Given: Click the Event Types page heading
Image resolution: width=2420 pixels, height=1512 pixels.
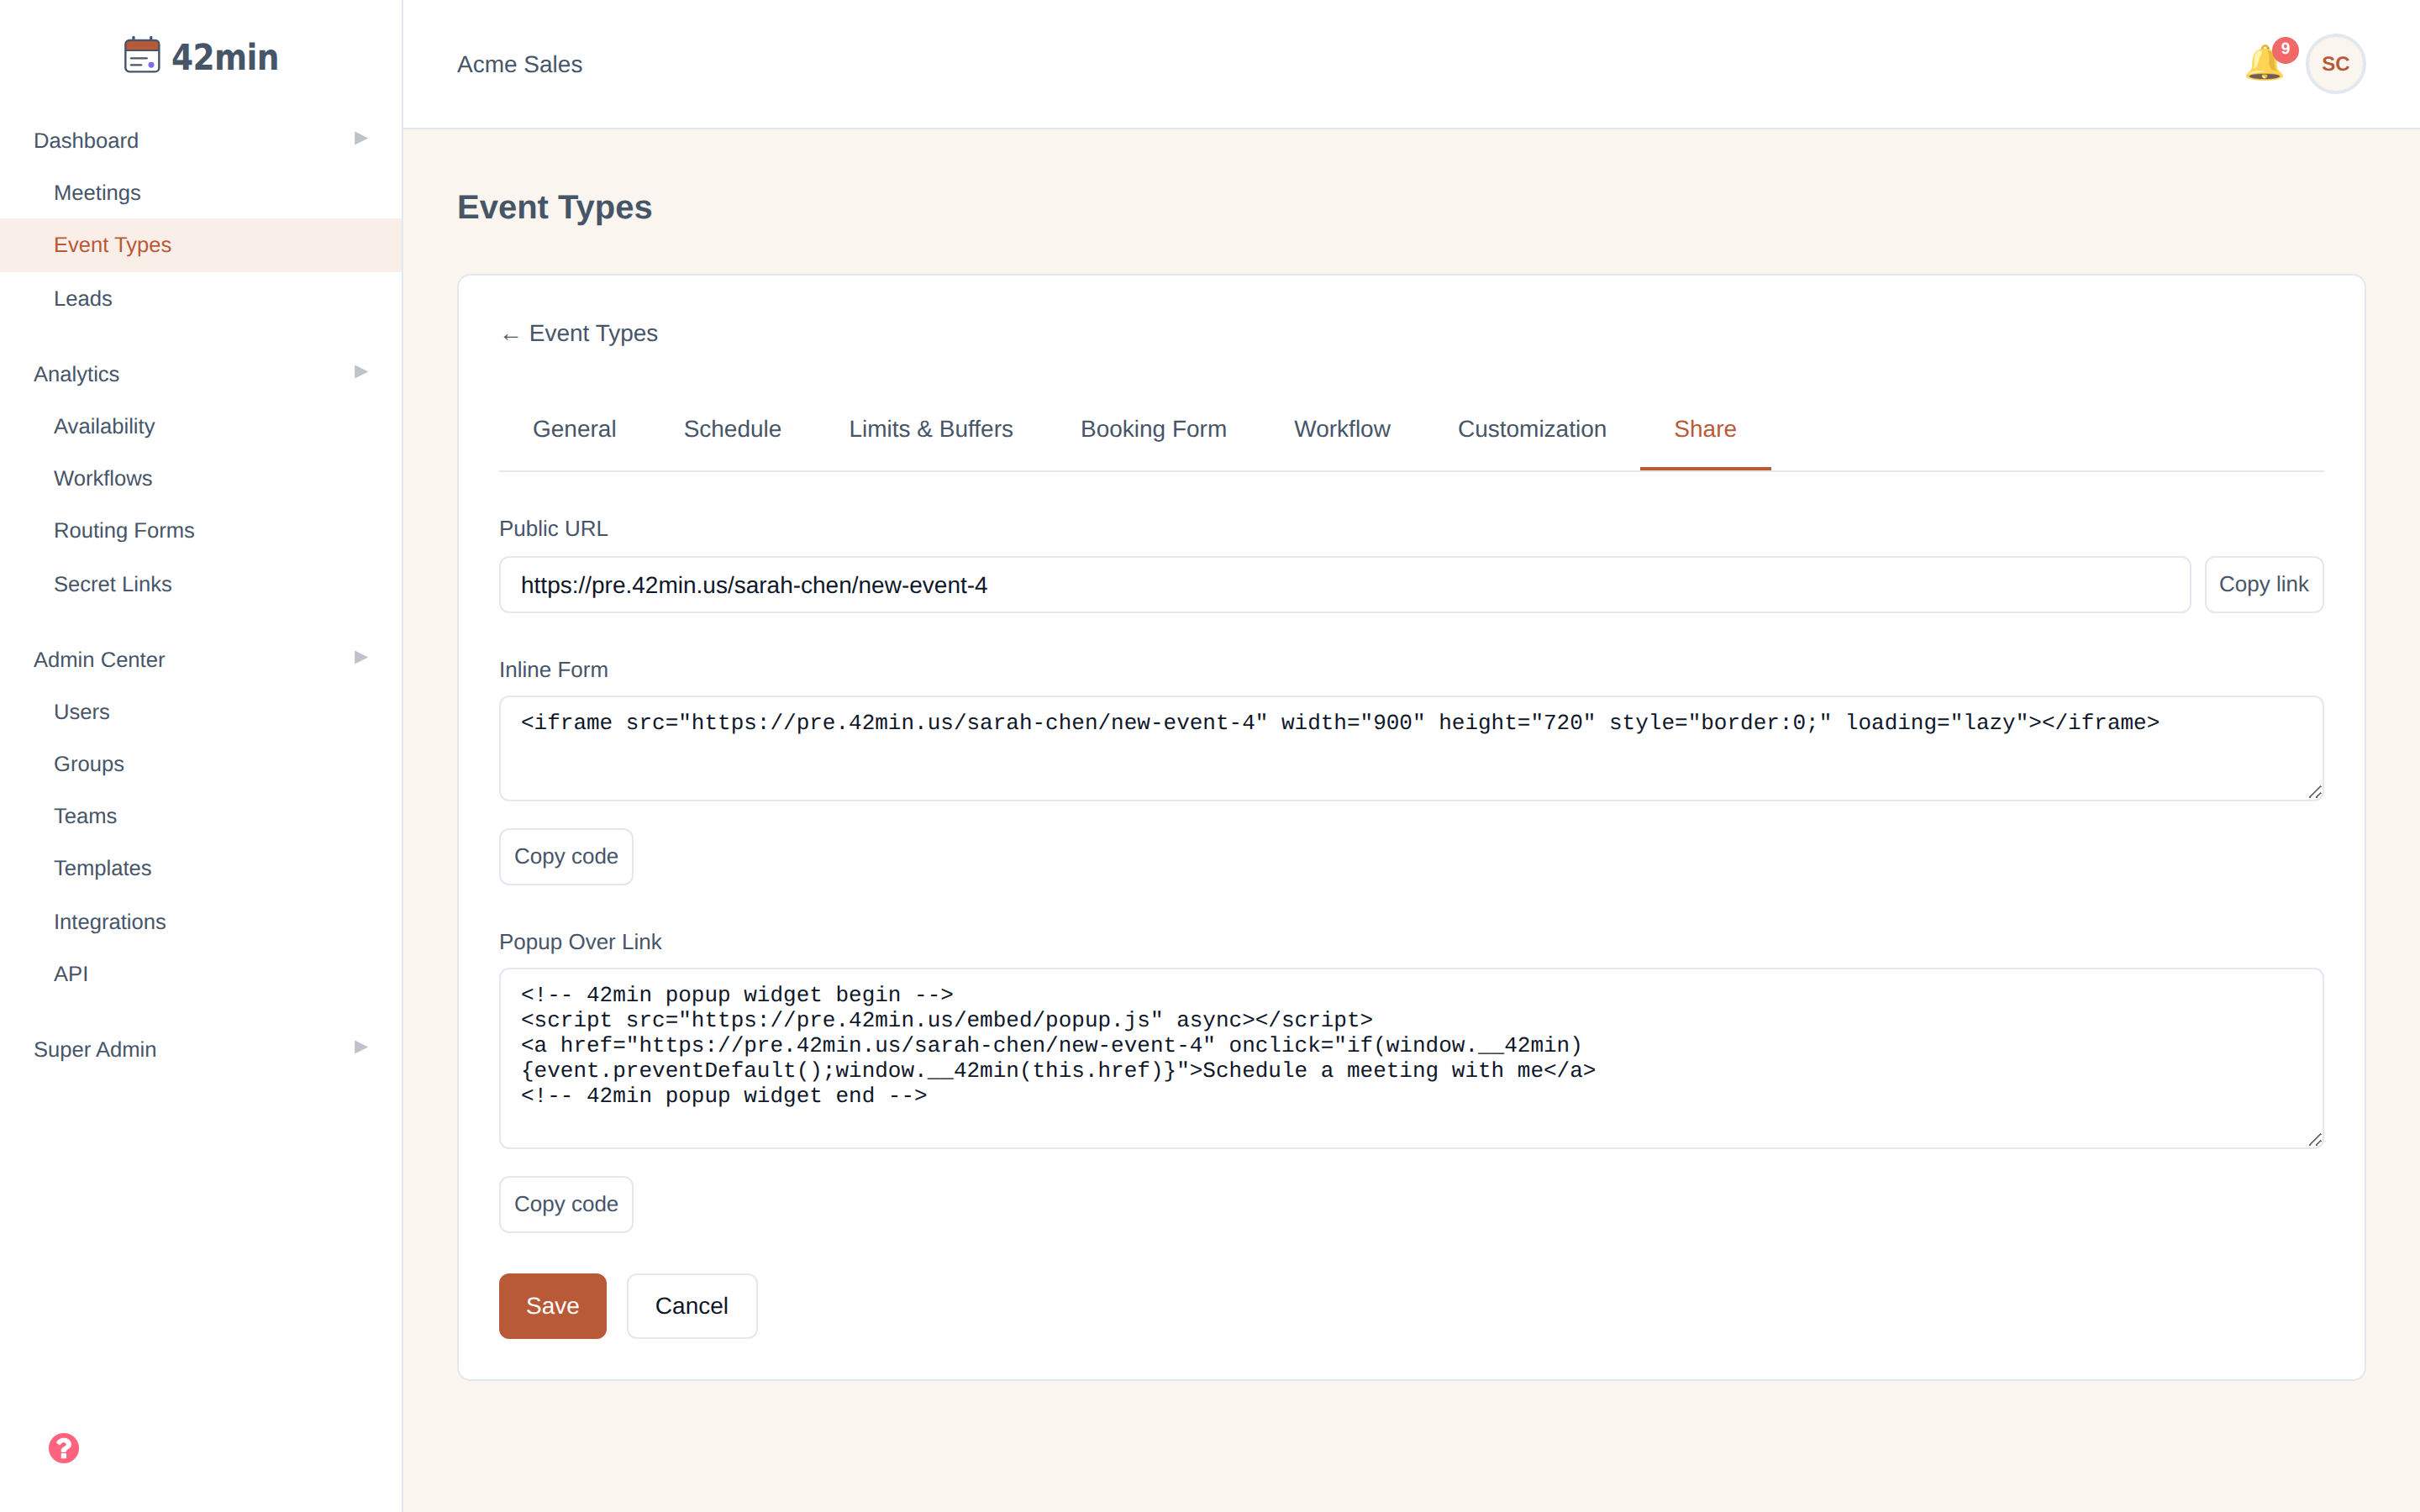Looking at the screenshot, I should tap(554, 207).
